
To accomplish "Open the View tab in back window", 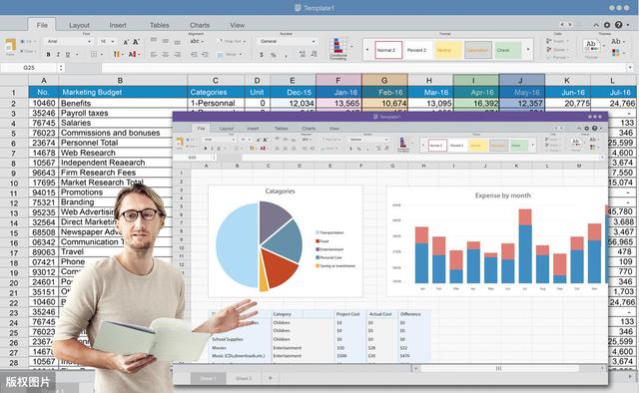I will coord(238,25).
